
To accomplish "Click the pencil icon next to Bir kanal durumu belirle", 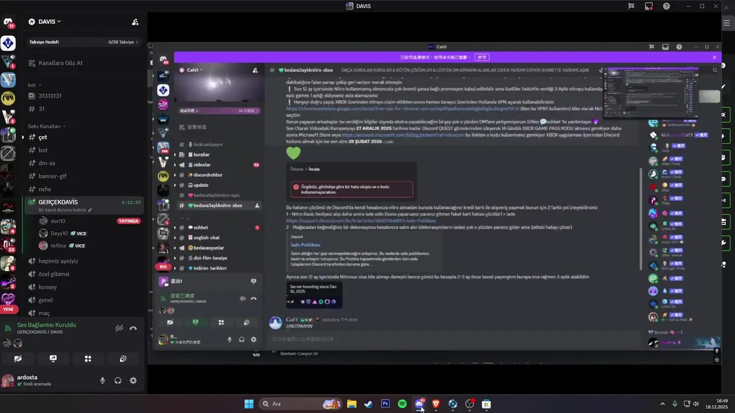I will coord(90,210).
